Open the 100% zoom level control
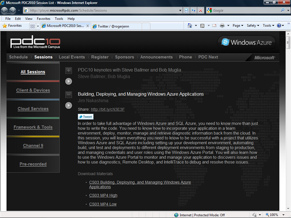This screenshot has height=218, width=291. pos(275,215)
